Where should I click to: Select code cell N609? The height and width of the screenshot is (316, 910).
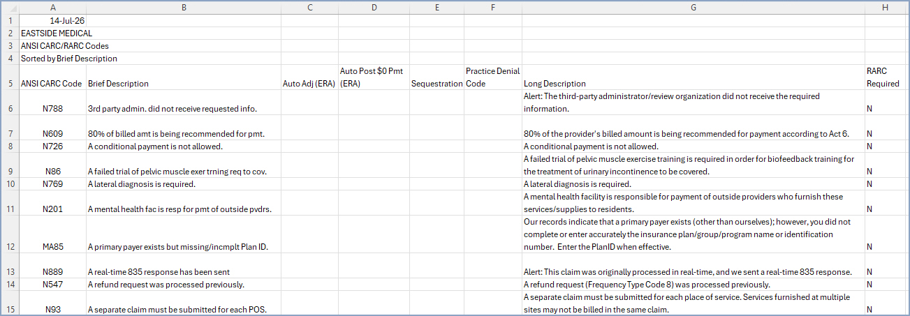(53, 128)
